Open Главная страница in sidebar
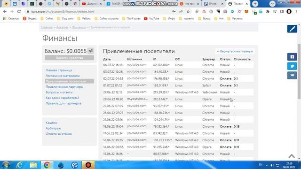301x169 pixels. [59, 70]
